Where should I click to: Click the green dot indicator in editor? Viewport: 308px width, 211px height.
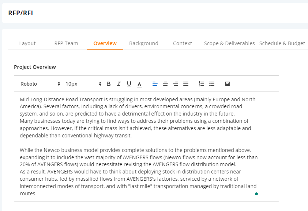click(256, 194)
